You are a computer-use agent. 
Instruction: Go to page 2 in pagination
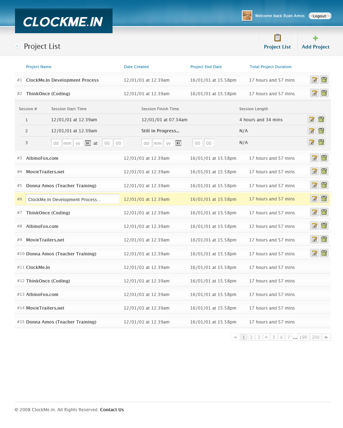click(251, 337)
